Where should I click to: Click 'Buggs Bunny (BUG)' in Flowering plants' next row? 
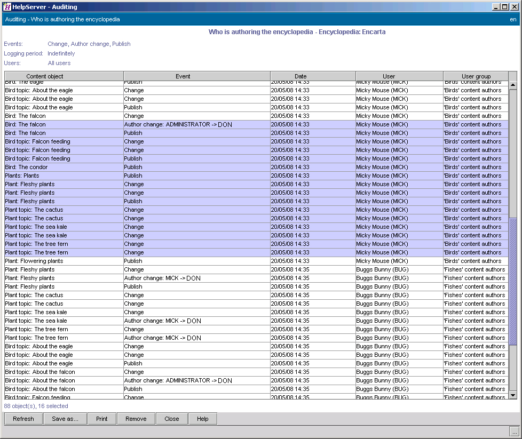[x=382, y=269]
